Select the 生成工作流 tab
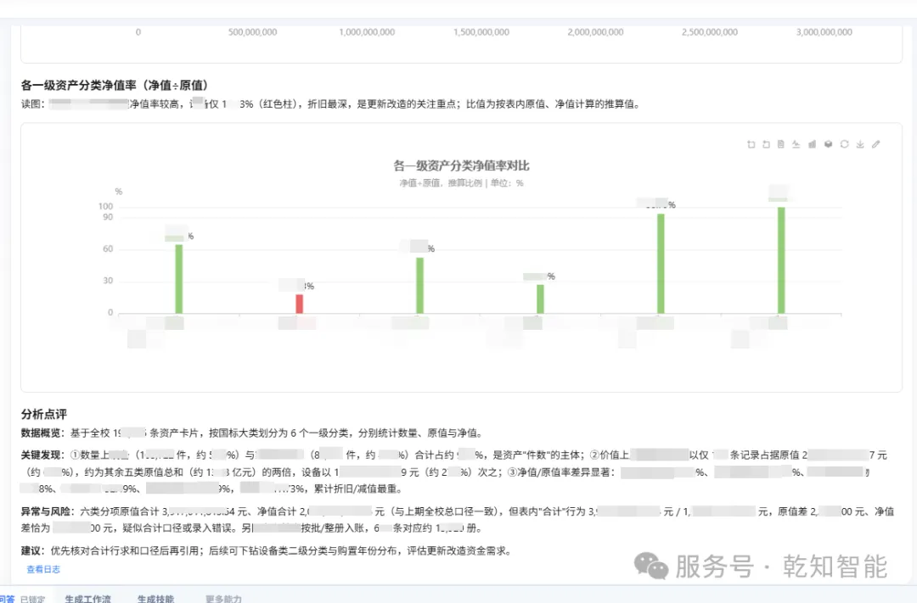The image size is (917, 603). tap(87, 598)
